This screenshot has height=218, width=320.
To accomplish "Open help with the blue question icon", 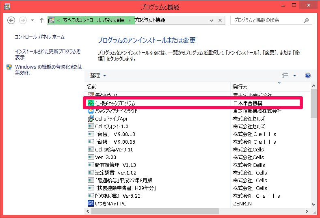I will [x=308, y=76].
